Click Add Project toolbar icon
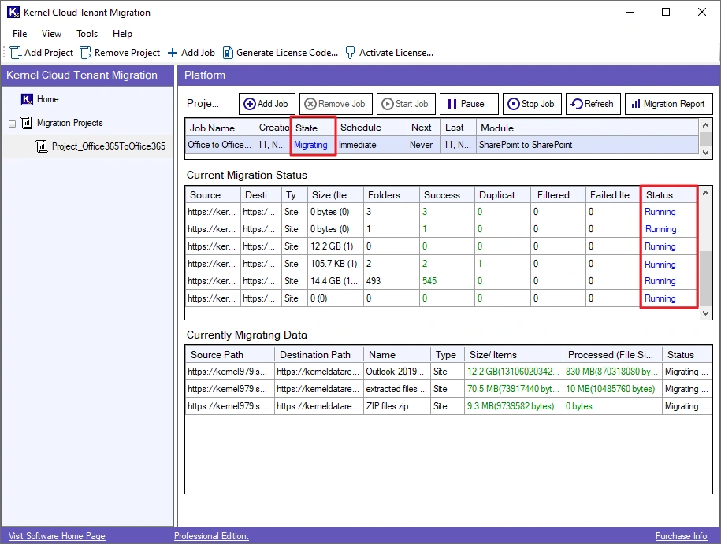Screen dimensions: 721x544 (17, 53)
